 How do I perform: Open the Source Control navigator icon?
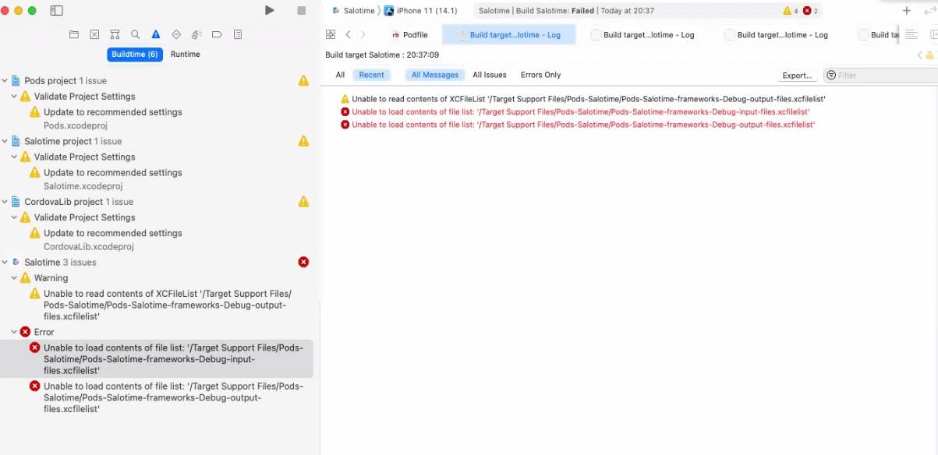point(94,34)
